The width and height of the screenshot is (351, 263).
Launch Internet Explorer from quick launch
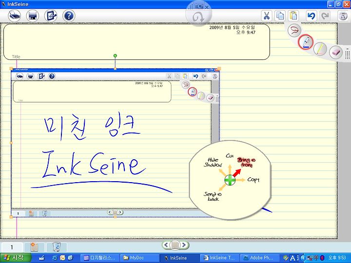pos(55,258)
